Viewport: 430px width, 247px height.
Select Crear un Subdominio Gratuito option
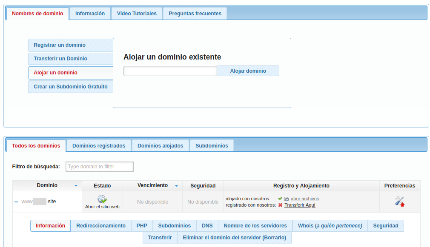(x=71, y=87)
